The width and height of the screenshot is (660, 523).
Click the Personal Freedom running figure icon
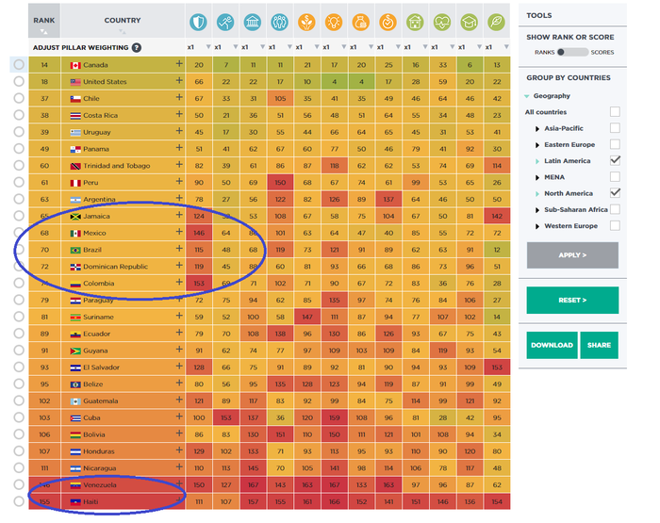coord(225,22)
